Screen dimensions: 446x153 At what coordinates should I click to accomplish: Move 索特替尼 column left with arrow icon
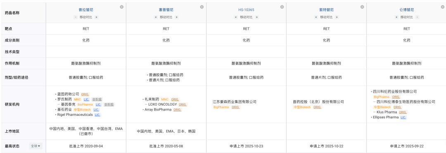point(316,17)
